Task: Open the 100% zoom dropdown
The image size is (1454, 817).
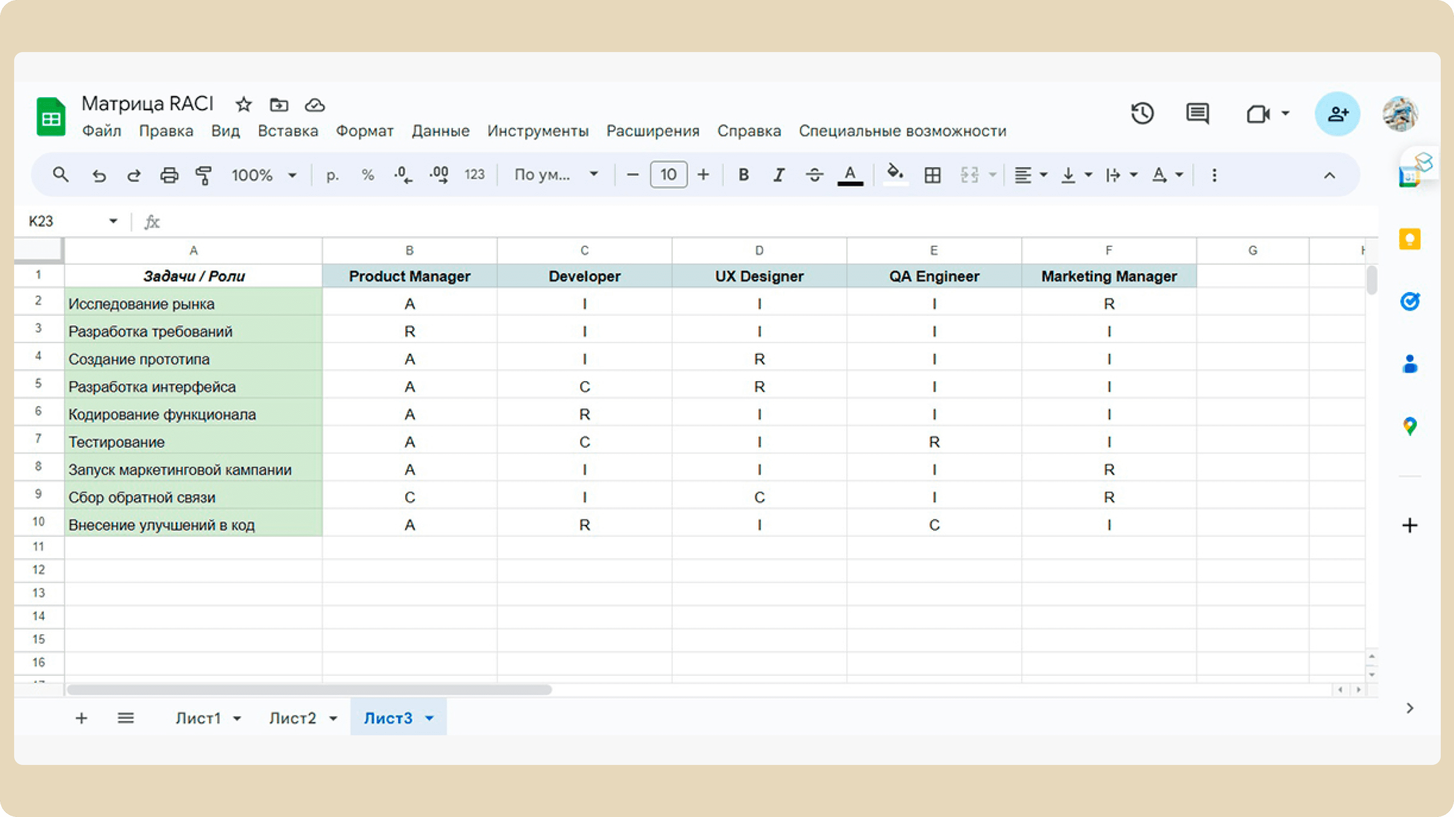Action: 264,176
